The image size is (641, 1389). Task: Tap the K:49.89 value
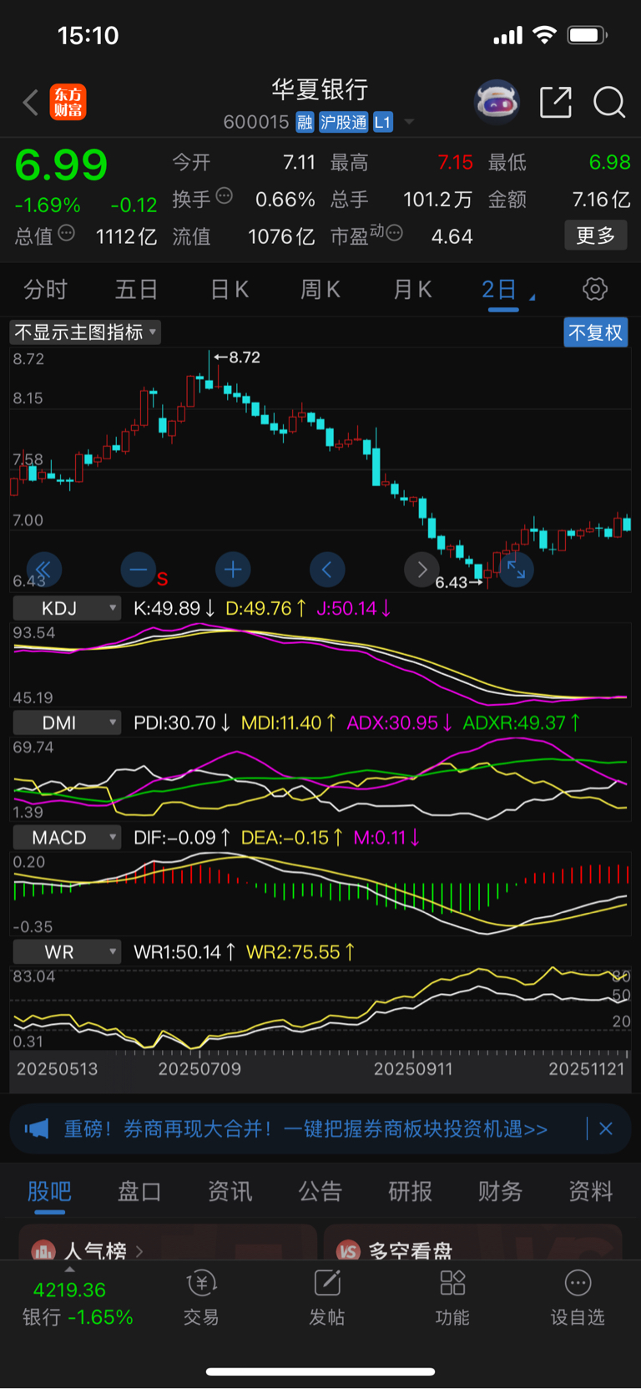(x=167, y=608)
